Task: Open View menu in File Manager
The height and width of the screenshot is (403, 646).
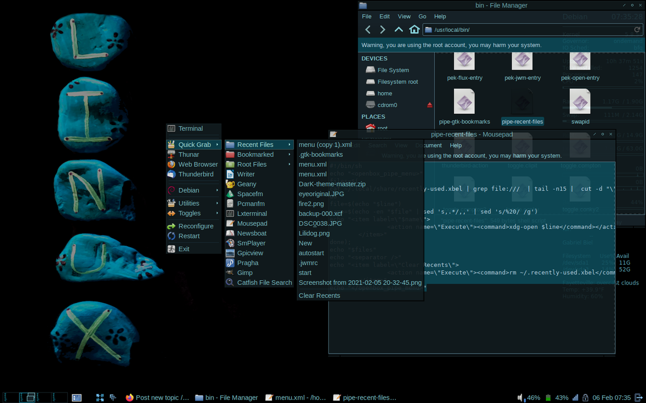Action: [404, 16]
